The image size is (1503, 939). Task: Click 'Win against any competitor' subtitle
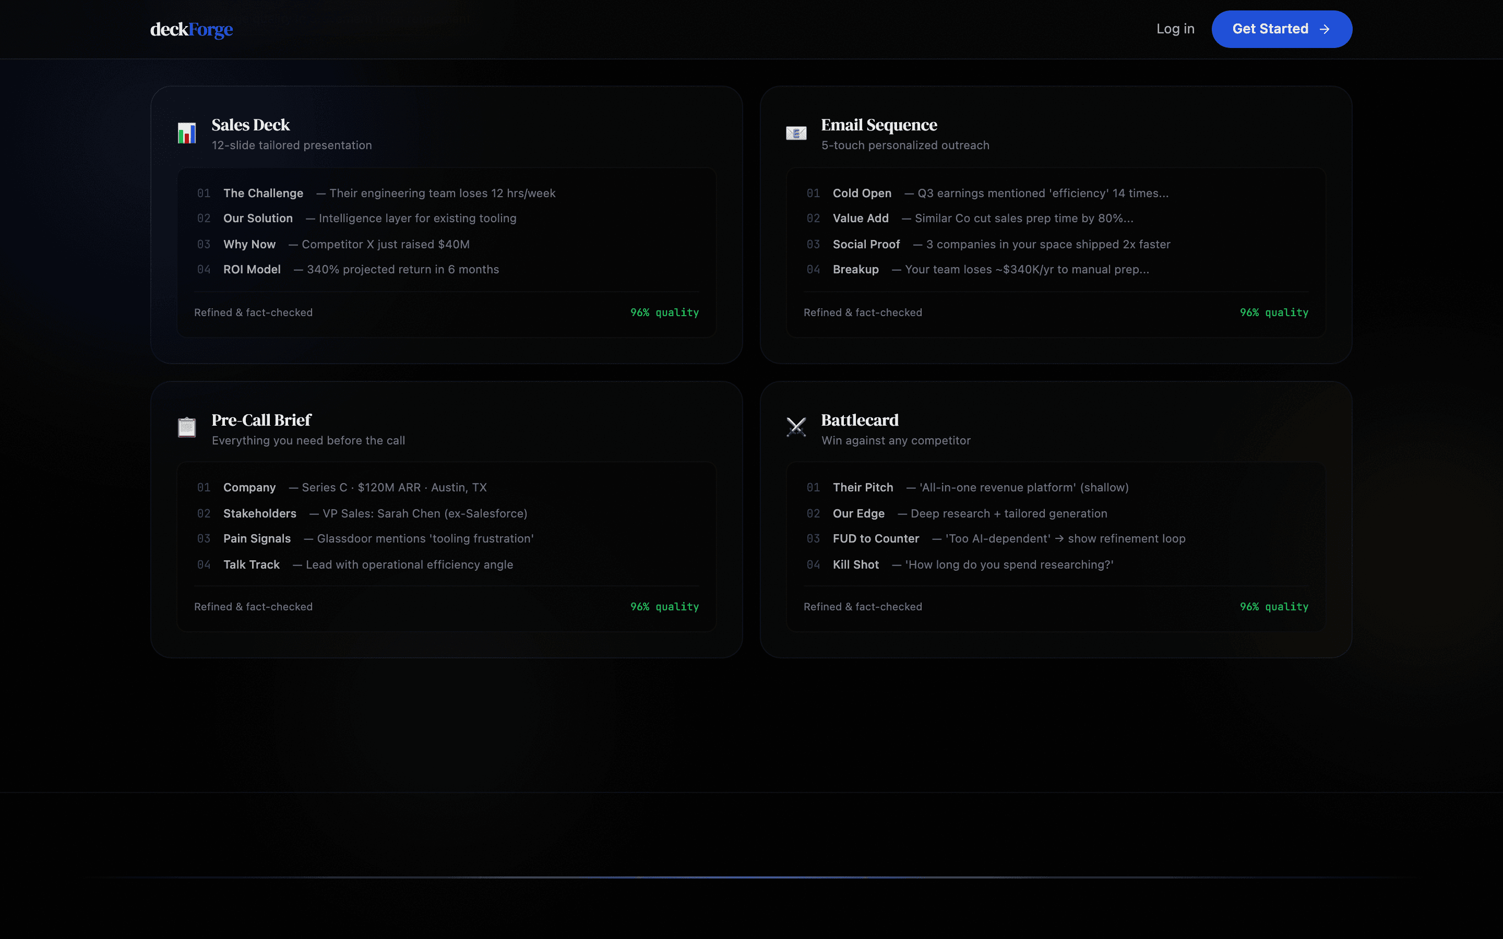[896, 440]
